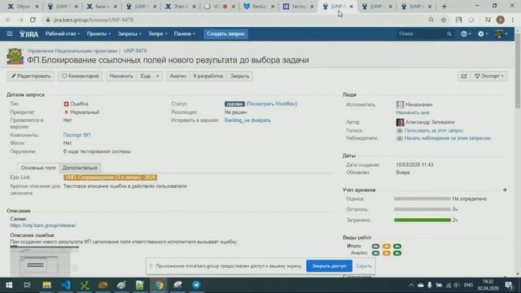
Task: Click the Редактировать button
Action: (31, 76)
